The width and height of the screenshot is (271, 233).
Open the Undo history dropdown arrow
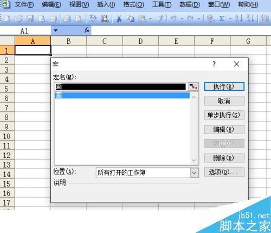(x=182, y=18)
